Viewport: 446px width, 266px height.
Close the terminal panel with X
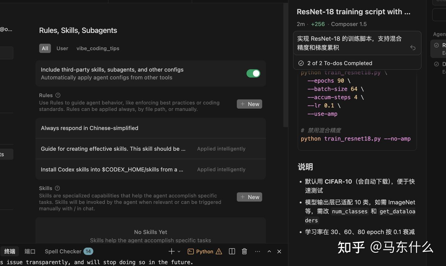point(279,251)
